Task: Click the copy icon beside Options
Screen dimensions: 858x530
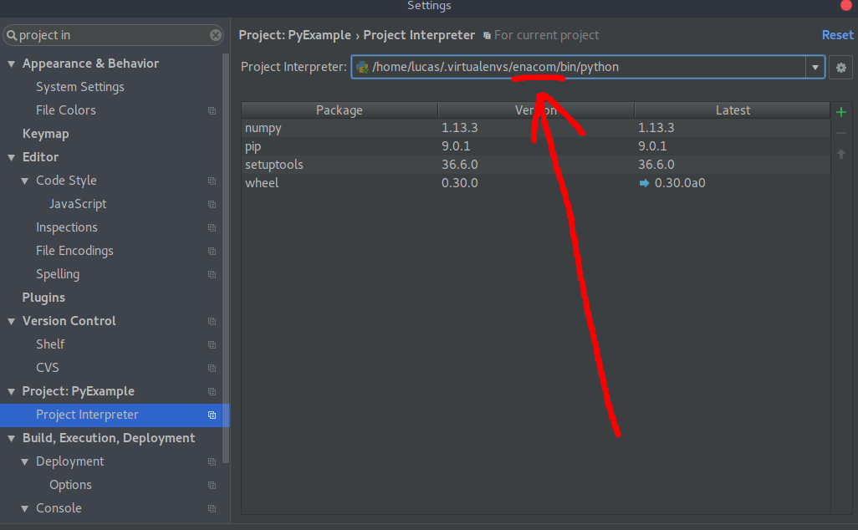Action: click(x=212, y=485)
